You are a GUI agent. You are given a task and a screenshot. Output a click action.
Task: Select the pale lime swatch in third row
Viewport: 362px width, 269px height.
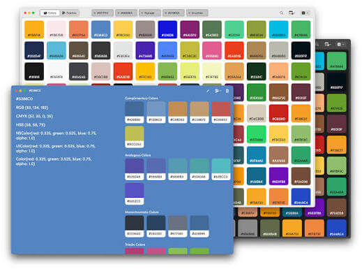click(212, 71)
